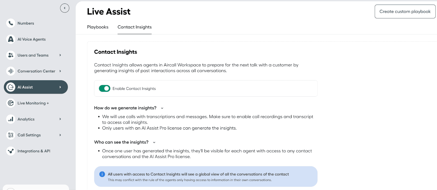Click the info icon in the blue banner
Screen dimensions: 437x190
click(x=102, y=174)
